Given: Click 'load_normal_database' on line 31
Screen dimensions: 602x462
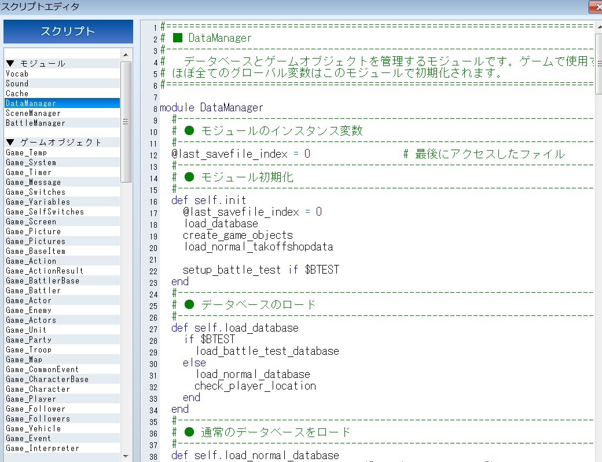Looking at the screenshot, I should click(252, 374).
